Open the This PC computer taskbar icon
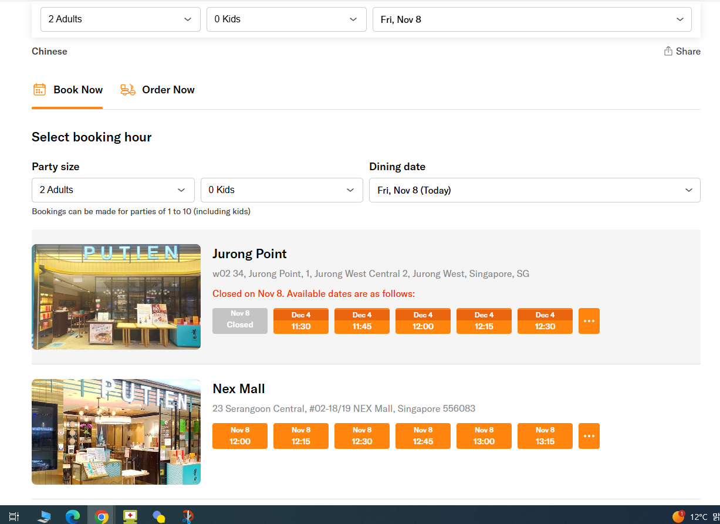 43,517
